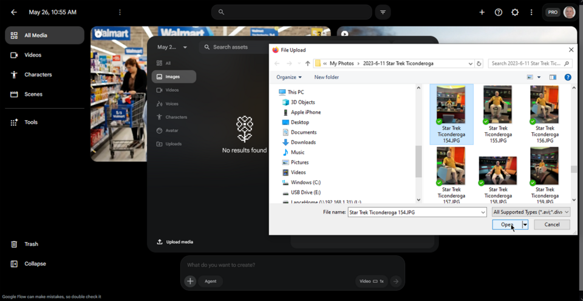Image resolution: width=583 pixels, height=301 pixels.
Task: Click Upload media in asset picker
Action: coord(175,242)
